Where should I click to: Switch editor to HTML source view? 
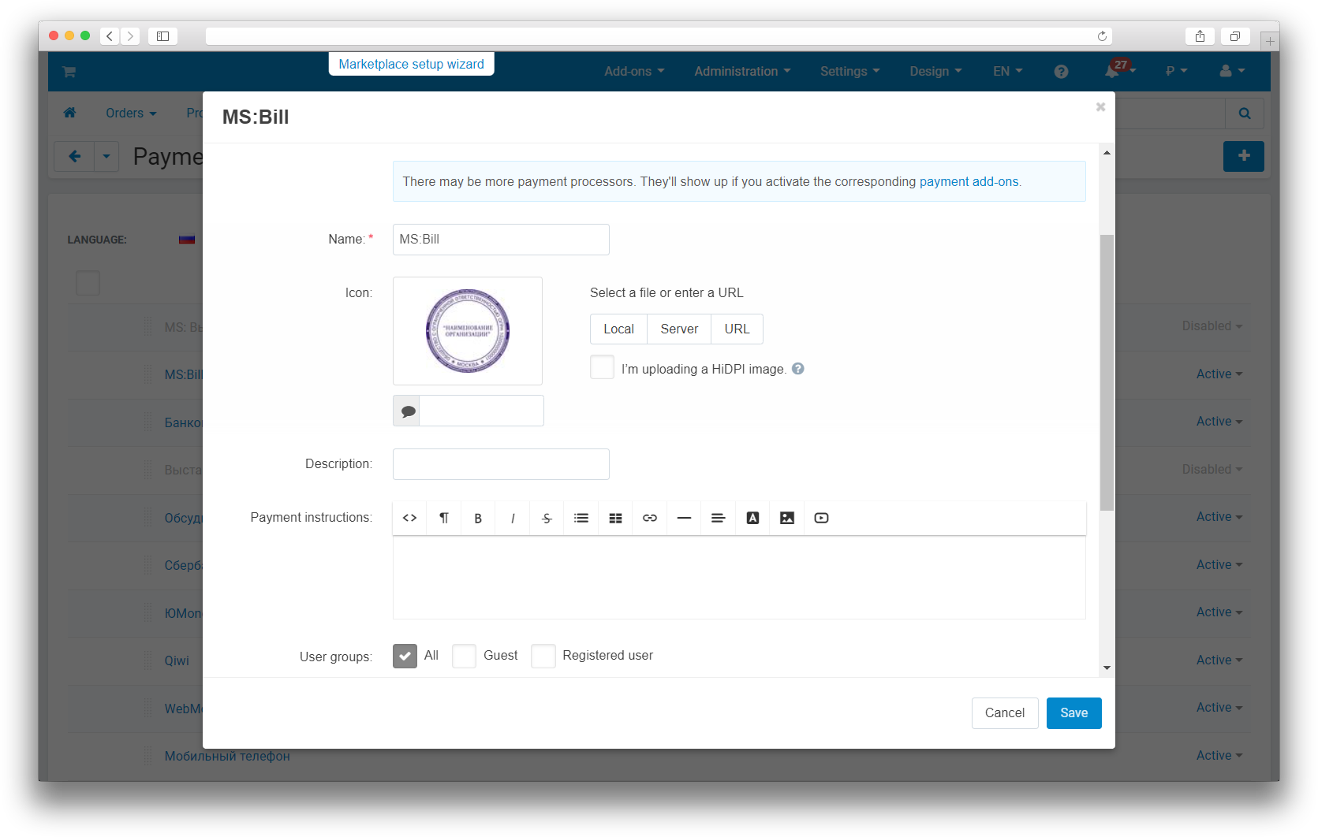(x=409, y=519)
